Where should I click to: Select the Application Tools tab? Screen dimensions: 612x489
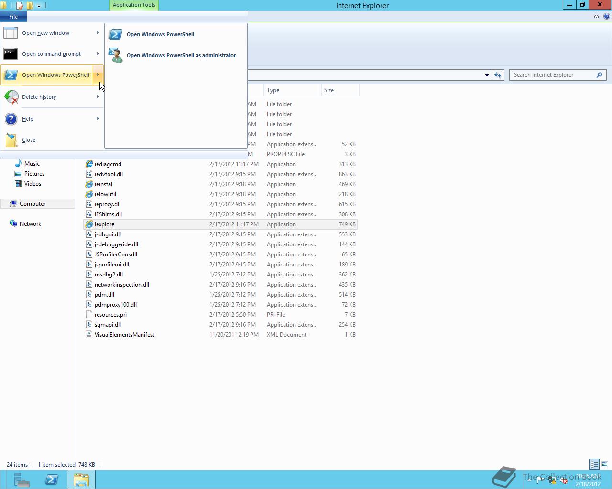point(134,5)
